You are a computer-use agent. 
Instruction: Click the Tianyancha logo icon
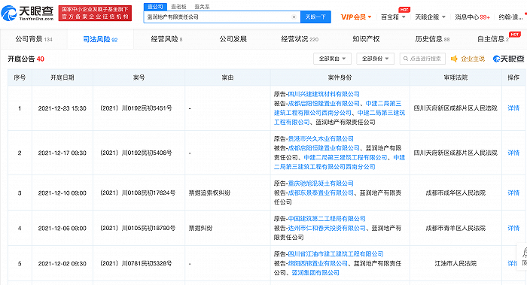pos(9,13)
